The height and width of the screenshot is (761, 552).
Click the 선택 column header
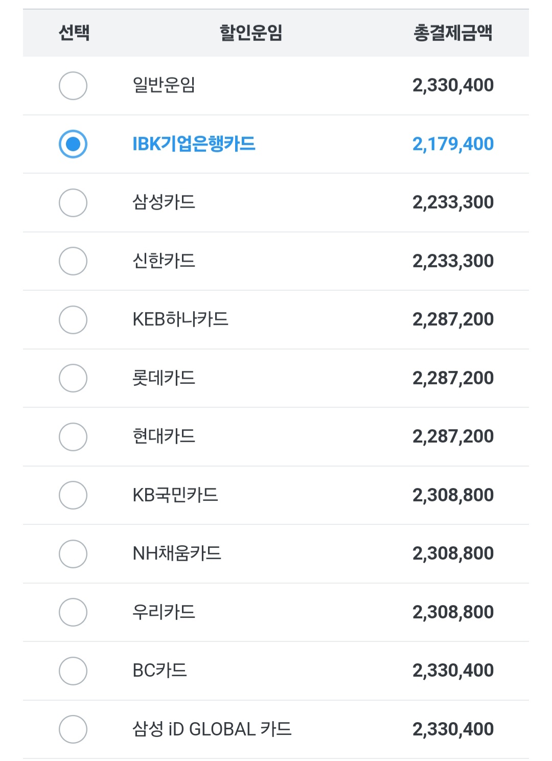point(74,33)
